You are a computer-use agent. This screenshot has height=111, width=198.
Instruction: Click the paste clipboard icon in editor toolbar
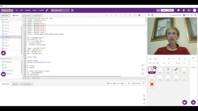[116, 15]
